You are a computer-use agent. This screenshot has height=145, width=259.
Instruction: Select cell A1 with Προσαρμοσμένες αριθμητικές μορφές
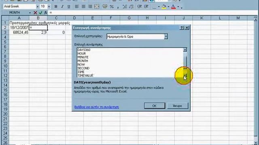tap(19, 23)
